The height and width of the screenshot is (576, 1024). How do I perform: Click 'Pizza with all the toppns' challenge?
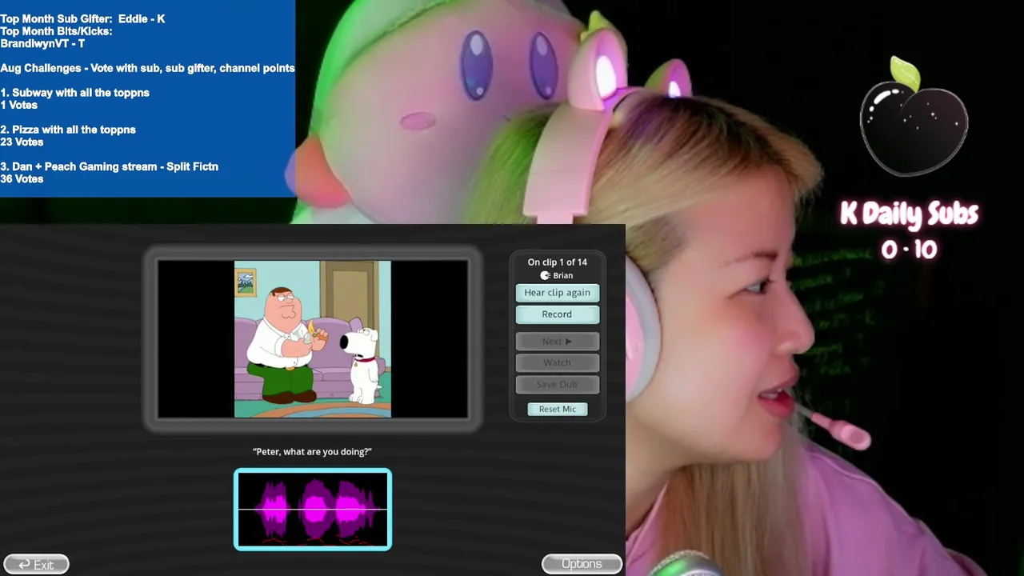click(68, 130)
